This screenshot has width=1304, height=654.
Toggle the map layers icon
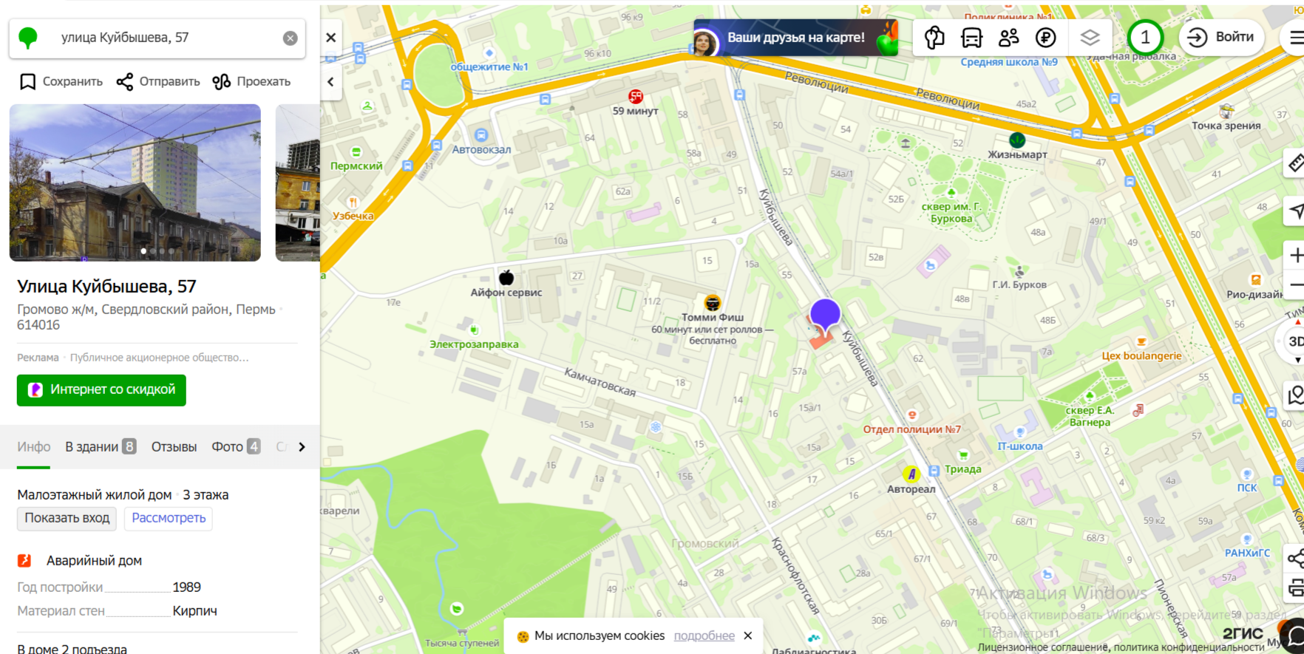pos(1090,38)
